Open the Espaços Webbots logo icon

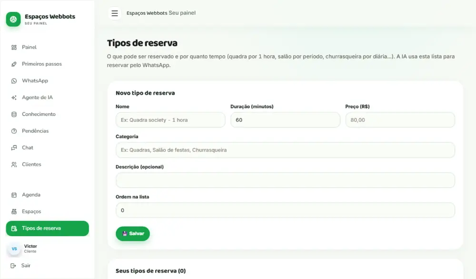(13, 20)
